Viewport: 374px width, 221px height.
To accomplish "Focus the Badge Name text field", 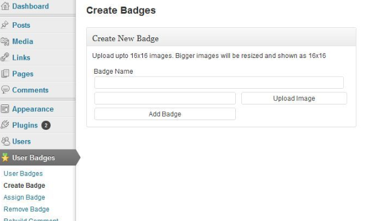I will tap(219, 83).
